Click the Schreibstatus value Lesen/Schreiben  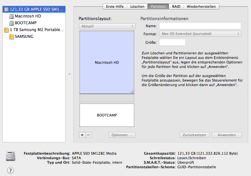coord(191,158)
